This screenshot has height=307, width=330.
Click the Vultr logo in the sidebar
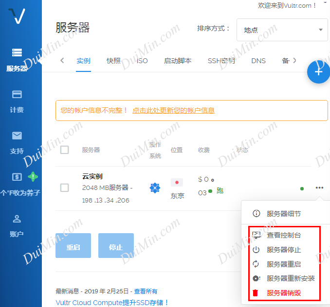point(17,16)
